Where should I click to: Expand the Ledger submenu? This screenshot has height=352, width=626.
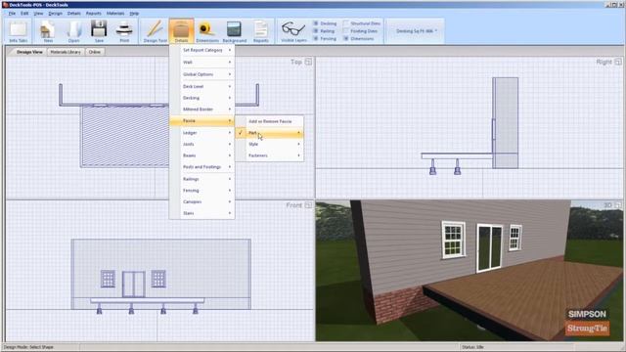pyautogui.click(x=202, y=133)
